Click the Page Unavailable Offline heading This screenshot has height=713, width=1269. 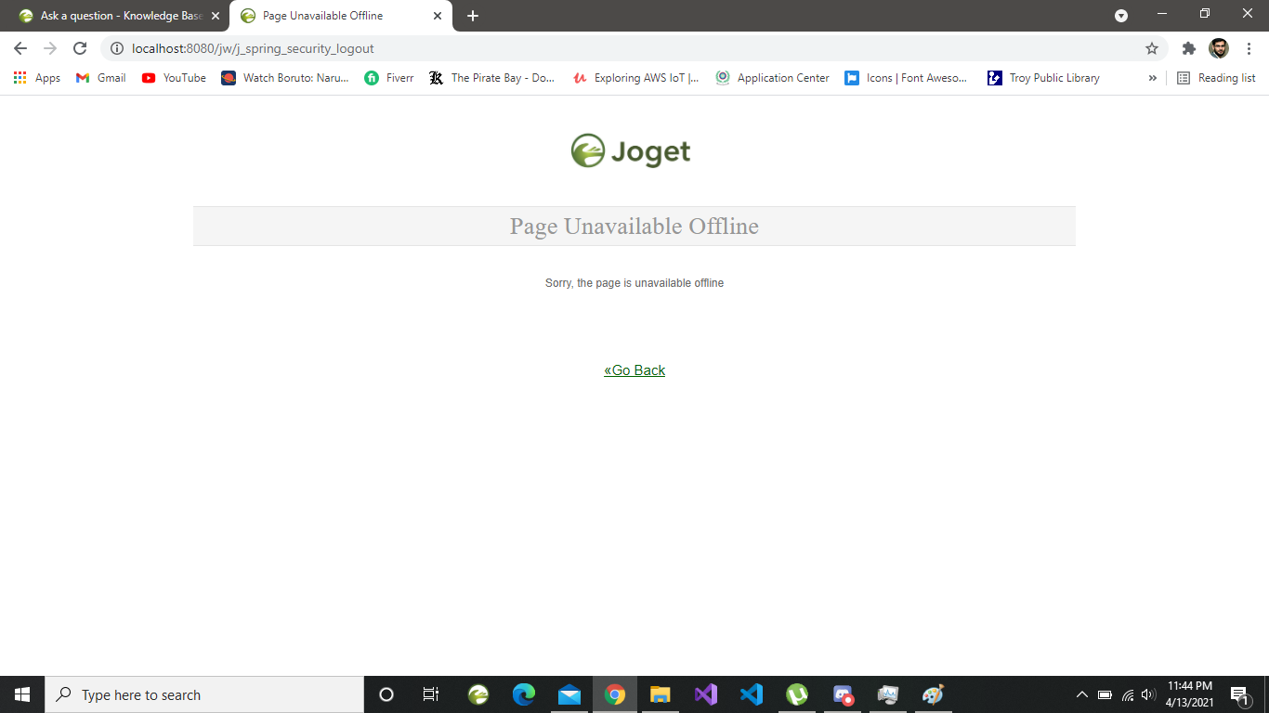pos(634,227)
